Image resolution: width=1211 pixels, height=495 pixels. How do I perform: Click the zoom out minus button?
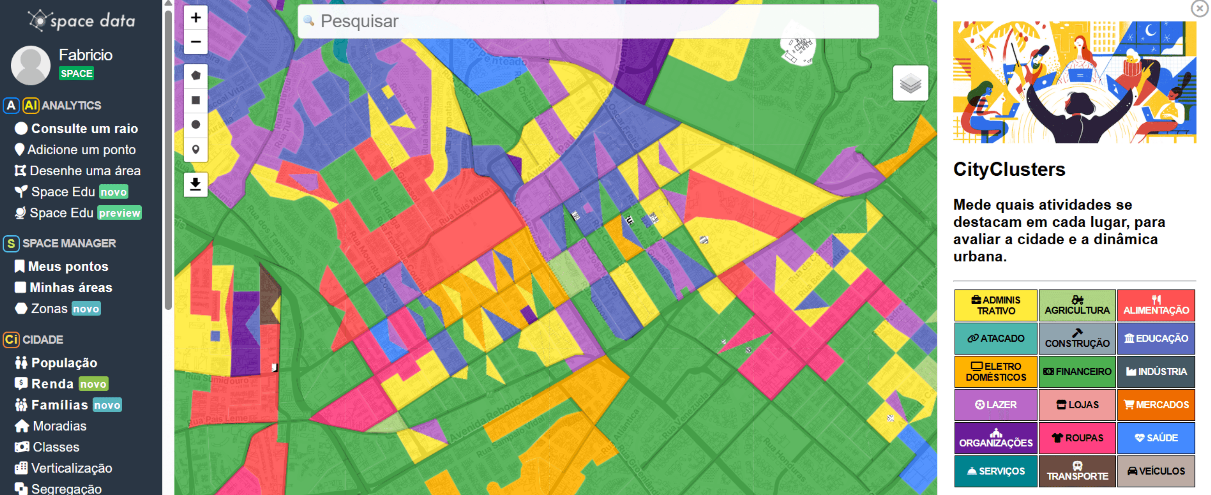tap(195, 42)
